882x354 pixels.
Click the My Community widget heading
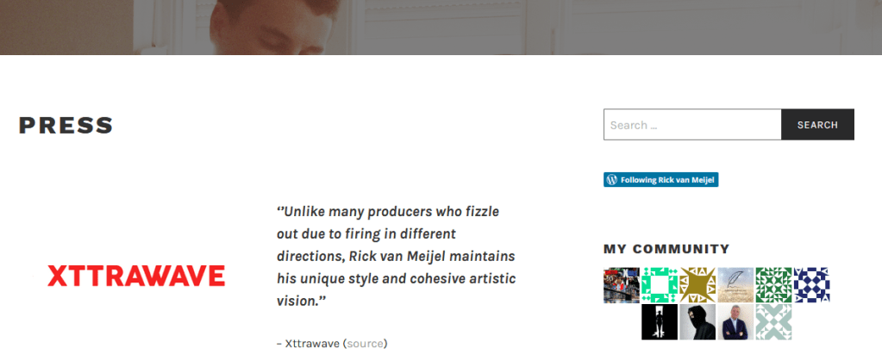[666, 249]
